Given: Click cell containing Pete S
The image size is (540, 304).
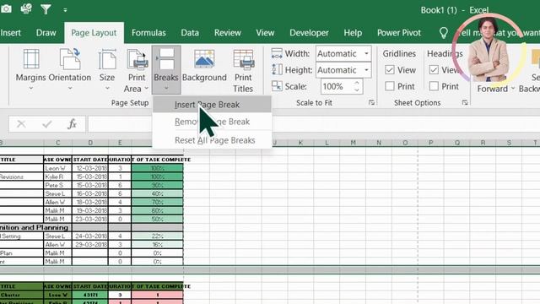Looking at the screenshot, I should click(58, 185).
